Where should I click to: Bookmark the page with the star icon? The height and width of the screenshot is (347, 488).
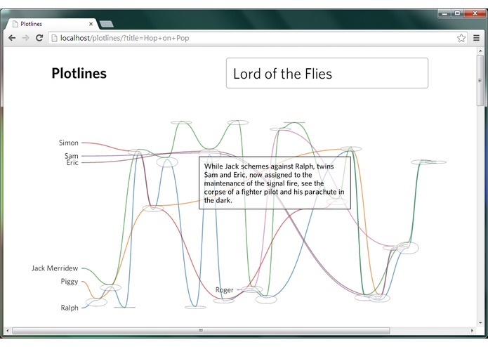tap(461, 38)
